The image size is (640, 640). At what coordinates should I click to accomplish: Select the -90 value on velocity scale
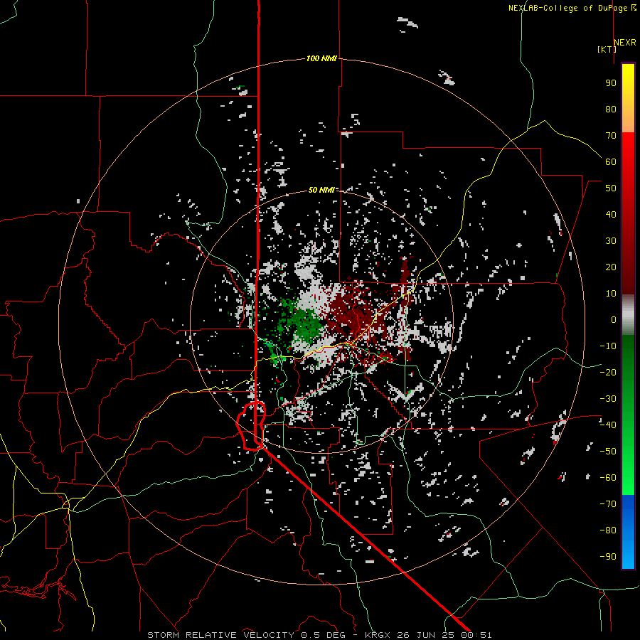pyautogui.click(x=608, y=557)
